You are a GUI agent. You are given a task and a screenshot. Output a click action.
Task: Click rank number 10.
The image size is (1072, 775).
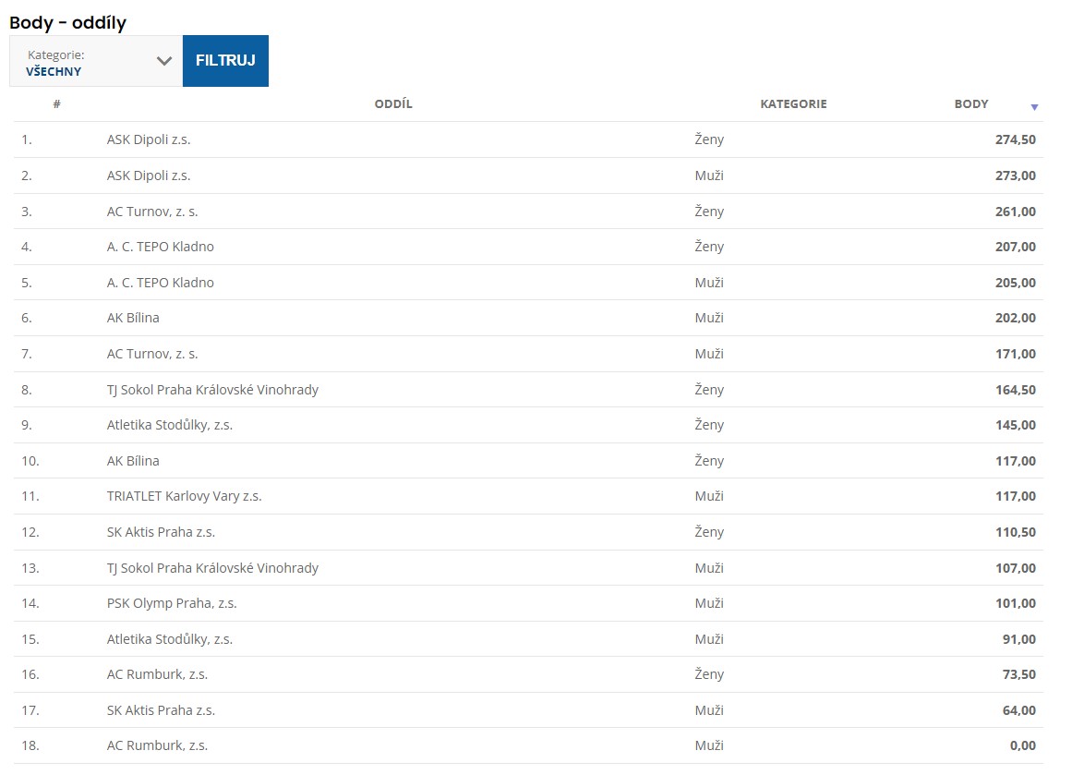tap(30, 461)
